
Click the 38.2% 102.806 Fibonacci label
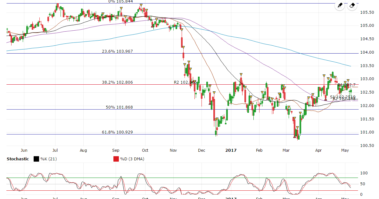tap(117, 82)
